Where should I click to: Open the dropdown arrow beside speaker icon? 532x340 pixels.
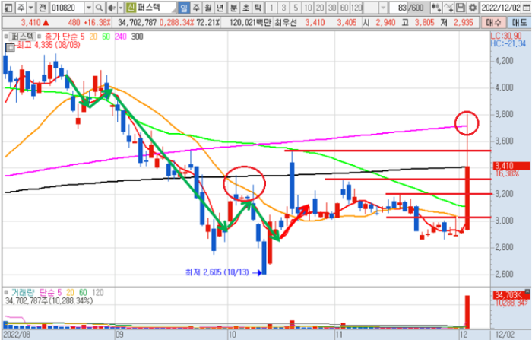(120, 8)
